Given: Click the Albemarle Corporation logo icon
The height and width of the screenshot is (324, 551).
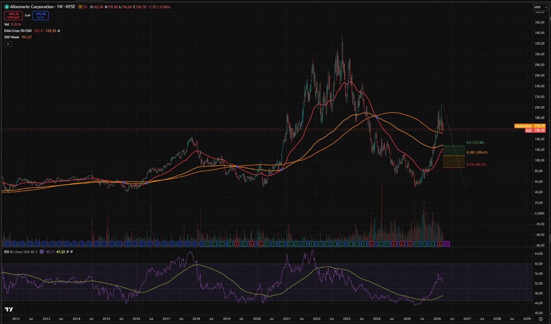Looking at the screenshot, I should (6, 7).
